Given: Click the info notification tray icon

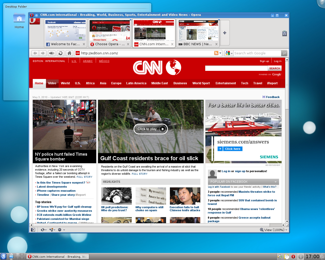Looking at the screenshot, I should click(301, 257).
